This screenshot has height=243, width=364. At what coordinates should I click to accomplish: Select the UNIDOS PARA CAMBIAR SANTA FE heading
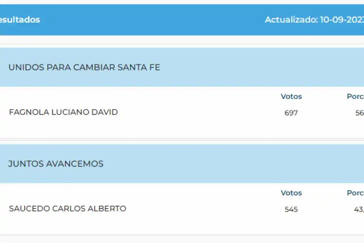coord(84,67)
